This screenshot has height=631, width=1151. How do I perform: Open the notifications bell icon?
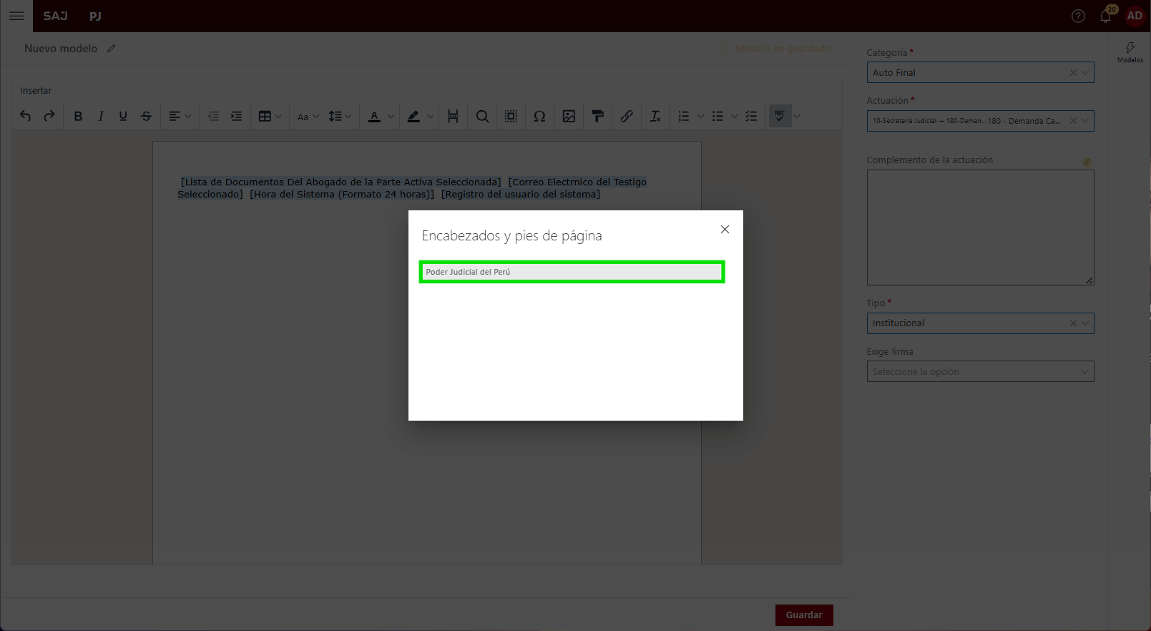click(1105, 16)
